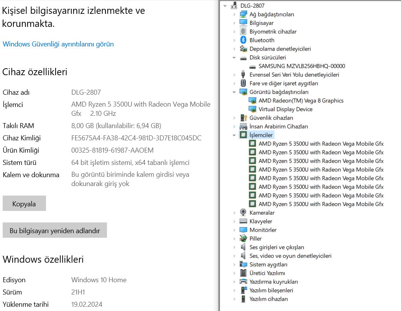Click the Sistem aygıtları icon
The image size is (401, 311).
(x=243, y=264)
